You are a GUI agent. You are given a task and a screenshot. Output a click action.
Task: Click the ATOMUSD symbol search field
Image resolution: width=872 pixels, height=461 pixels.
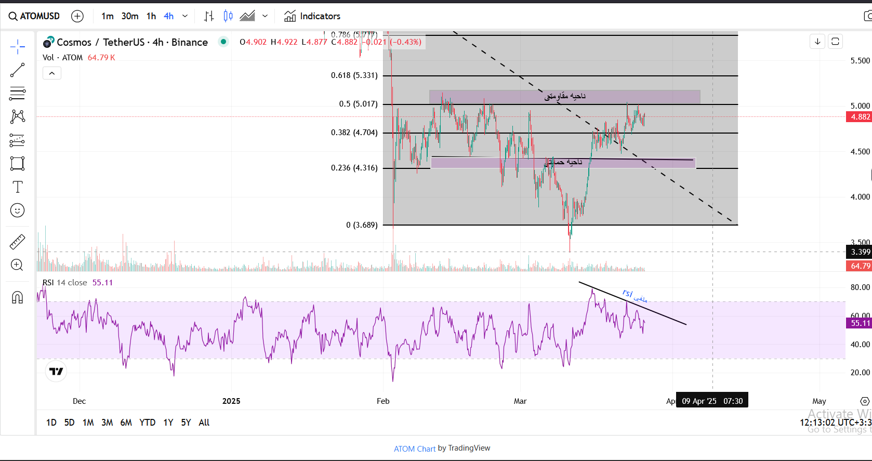34,16
